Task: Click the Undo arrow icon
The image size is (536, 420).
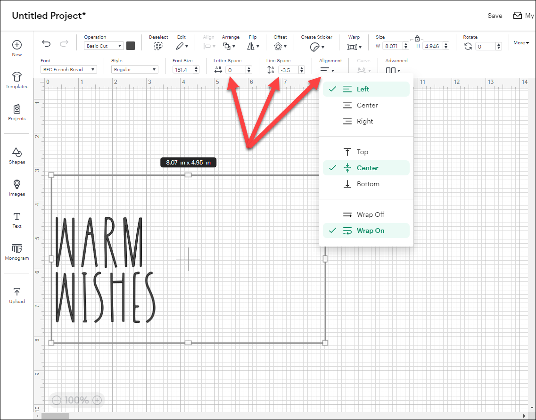Action: [x=46, y=44]
